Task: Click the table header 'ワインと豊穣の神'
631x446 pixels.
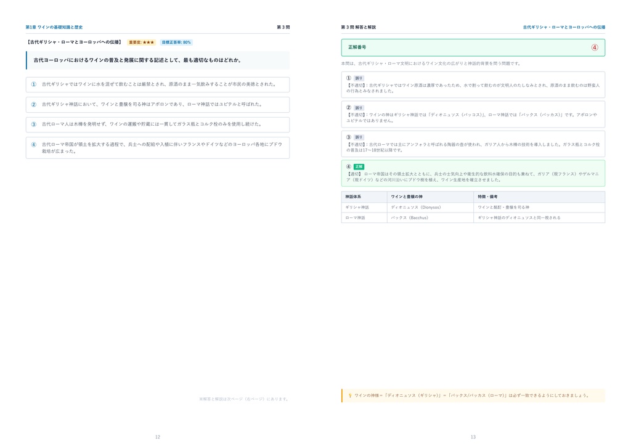Action: (407, 197)
